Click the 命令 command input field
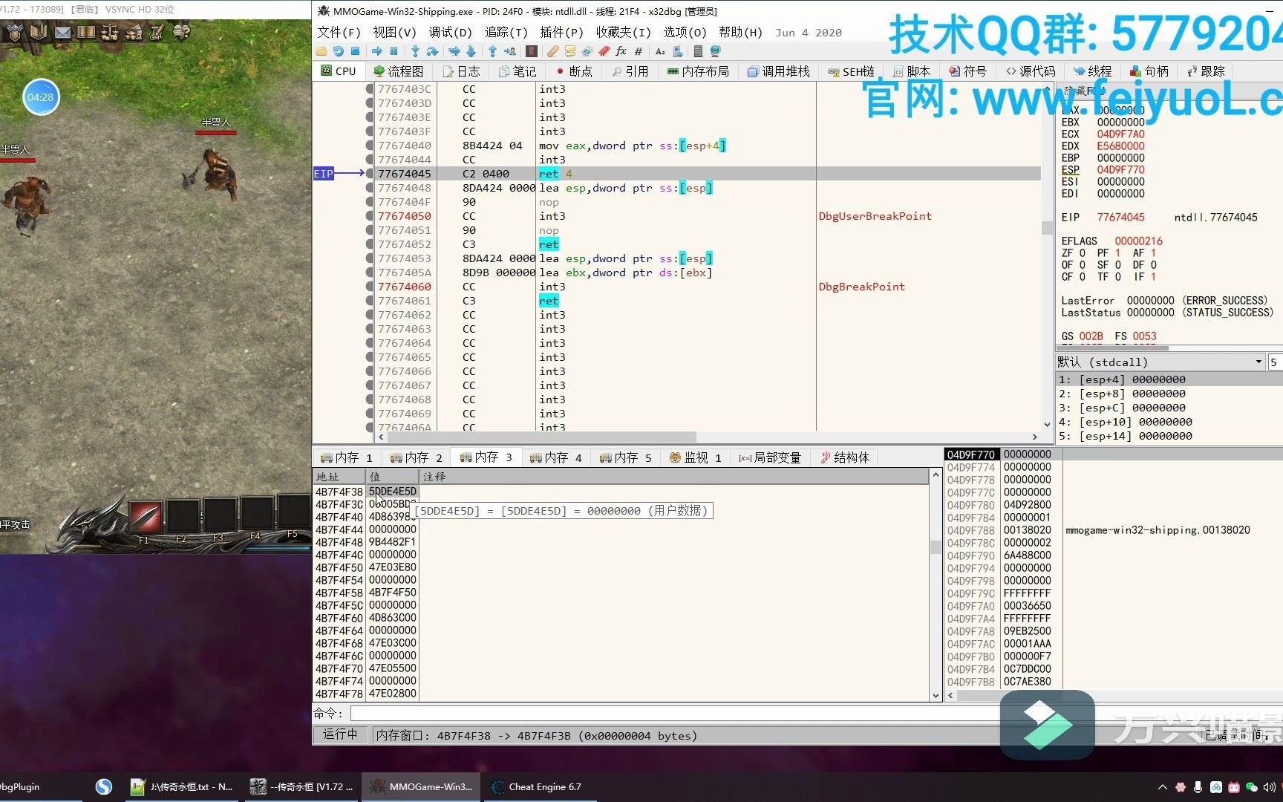This screenshot has width=1283, height=802. tap(674, 714)
